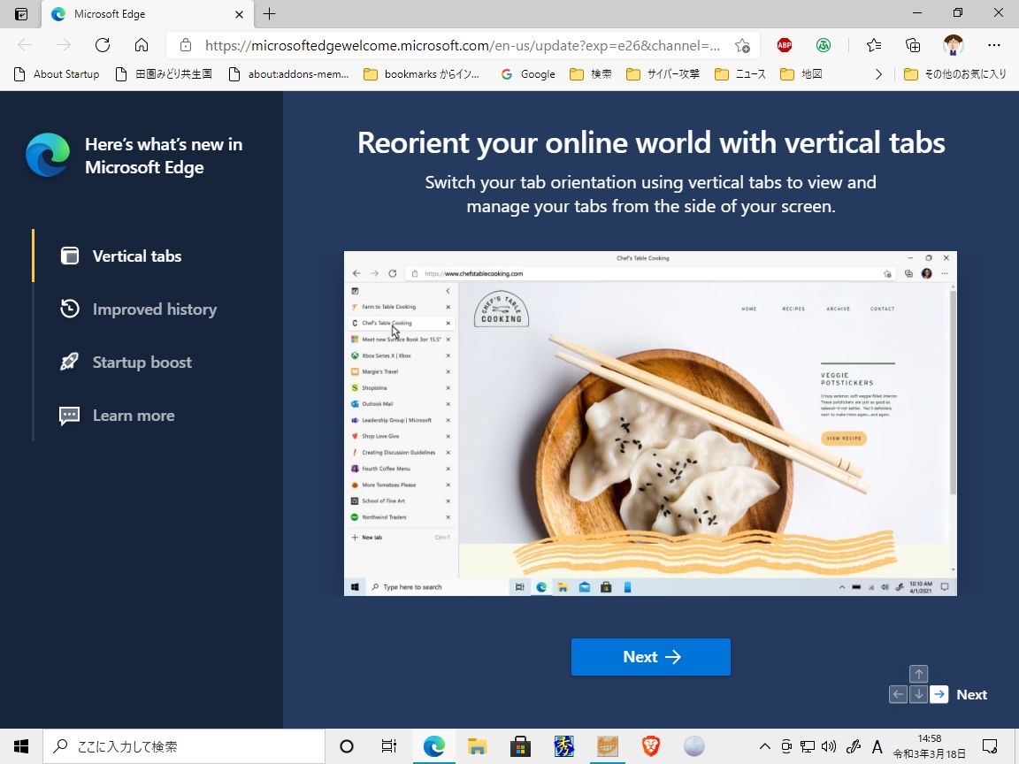This screenshot has height=764, width=1019.
Task: Reload the page with the refresh icon
Action: click(103, 45)
